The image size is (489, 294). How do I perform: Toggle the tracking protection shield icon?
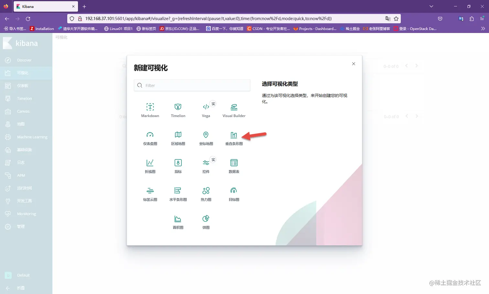(71, 19)
